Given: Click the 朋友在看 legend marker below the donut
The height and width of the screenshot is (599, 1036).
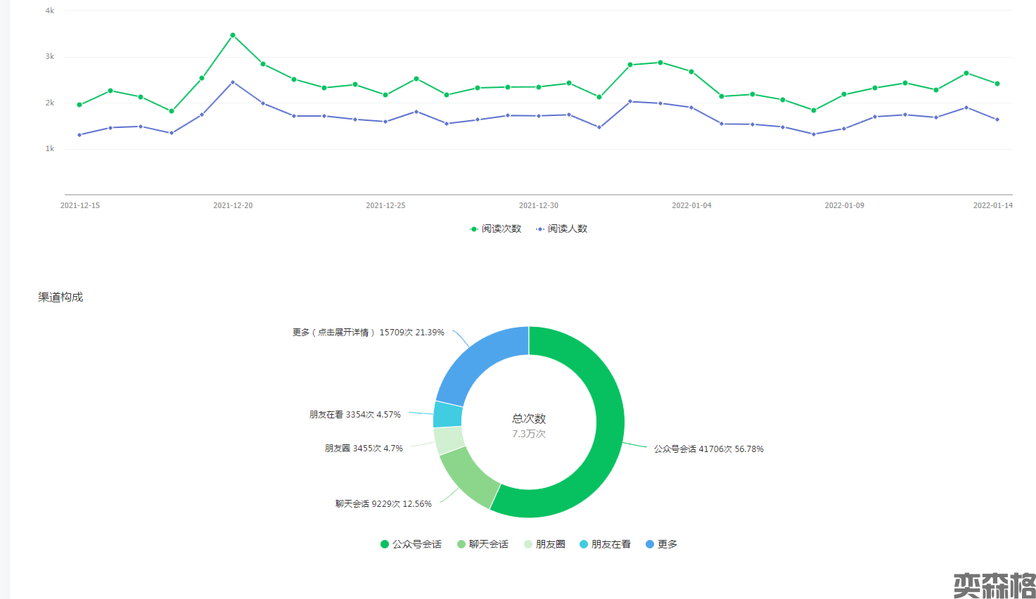Looking at the screenshot, I should [584, 544].
